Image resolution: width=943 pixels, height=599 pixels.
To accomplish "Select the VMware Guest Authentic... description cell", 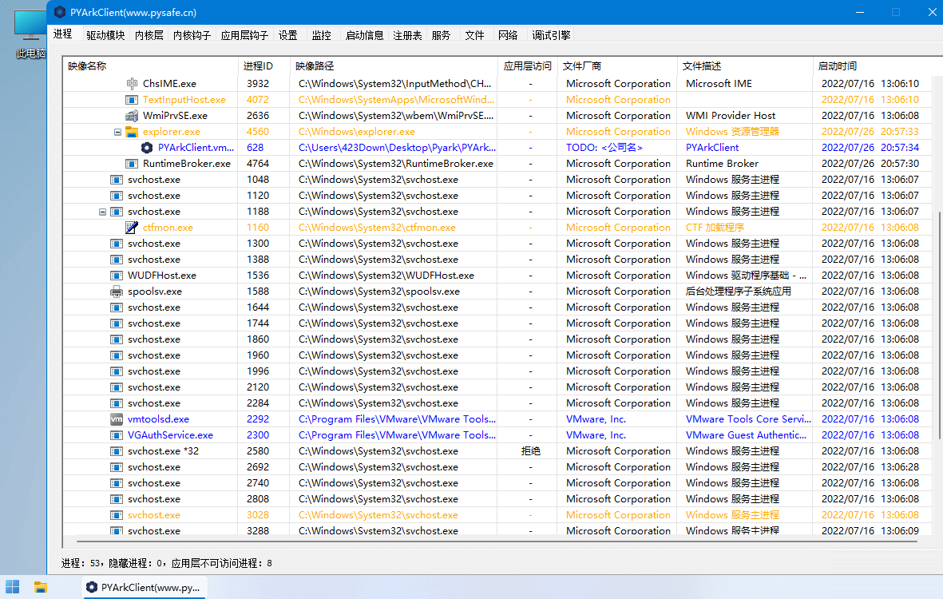I will pos(746,435).
